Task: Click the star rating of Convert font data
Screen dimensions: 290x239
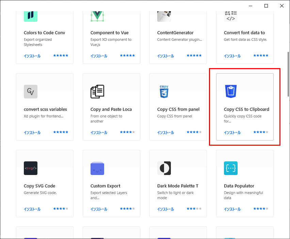Action: [x=261, y=55]
